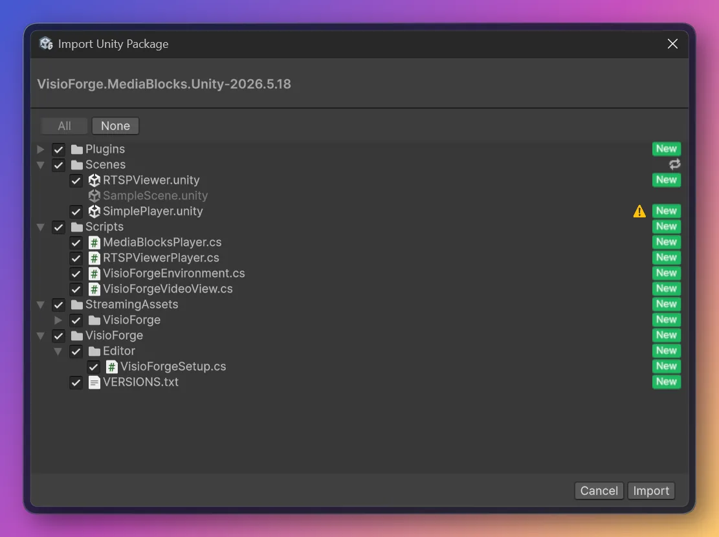Uncheck the Scenes folder checkbox
The width and height of the screenshot is (719, 537).
[x=58, y=165]
